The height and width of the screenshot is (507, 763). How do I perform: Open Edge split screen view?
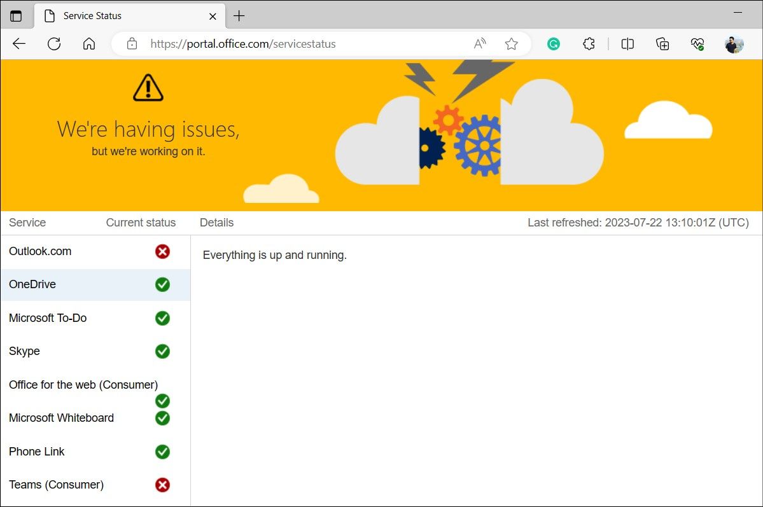pyautogui.click(x=627, y=44)
